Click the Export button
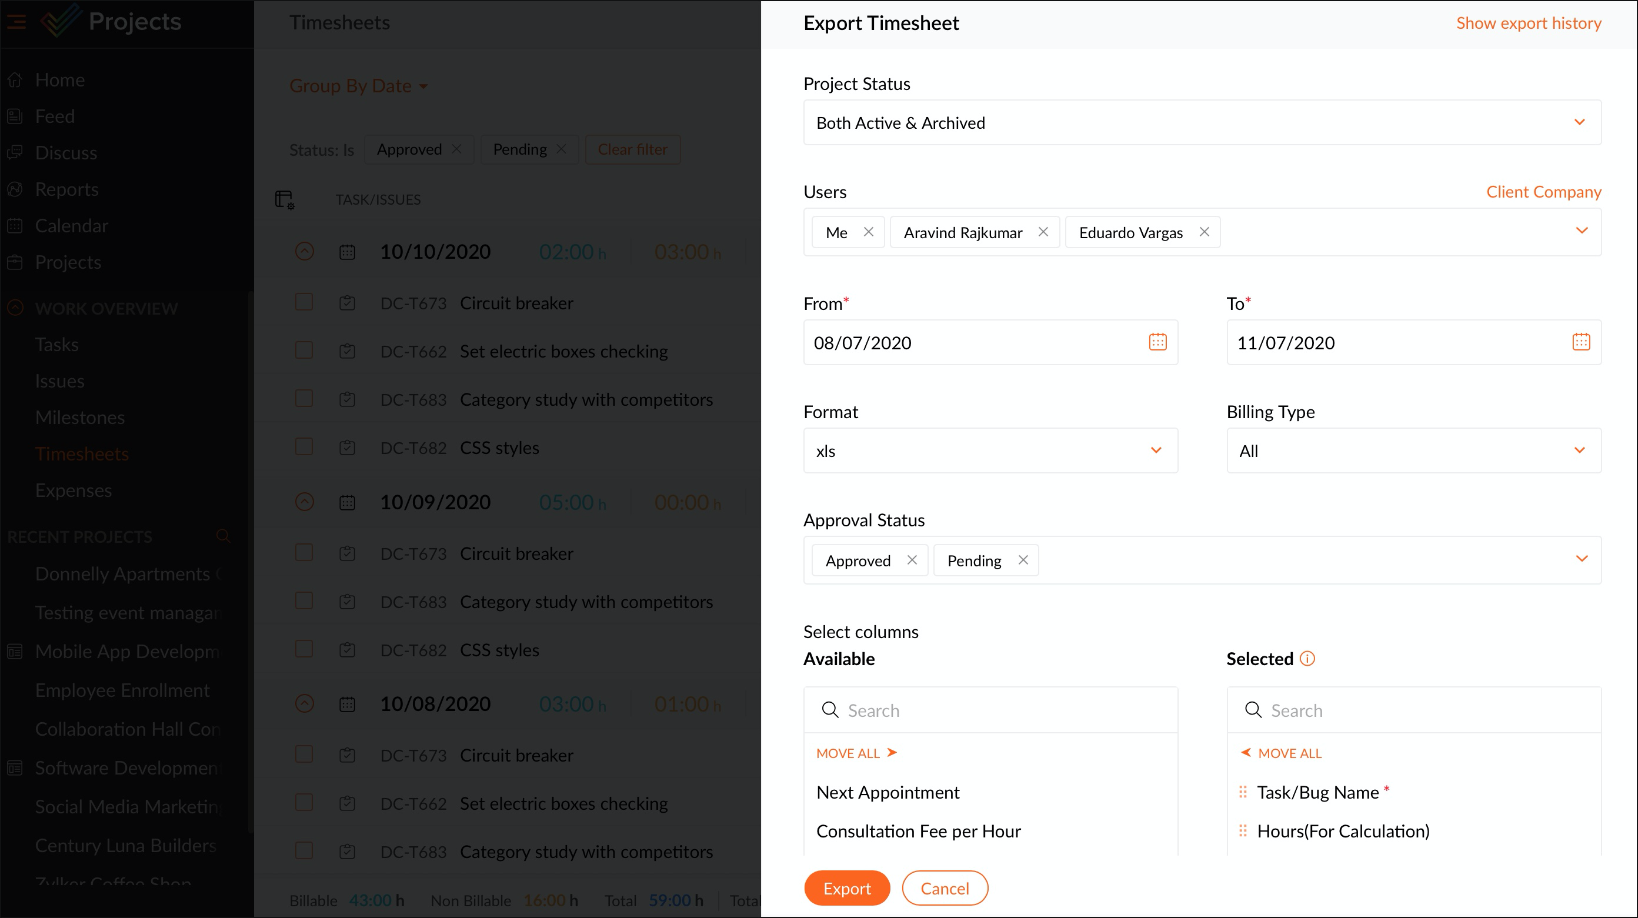 point(846,888)
